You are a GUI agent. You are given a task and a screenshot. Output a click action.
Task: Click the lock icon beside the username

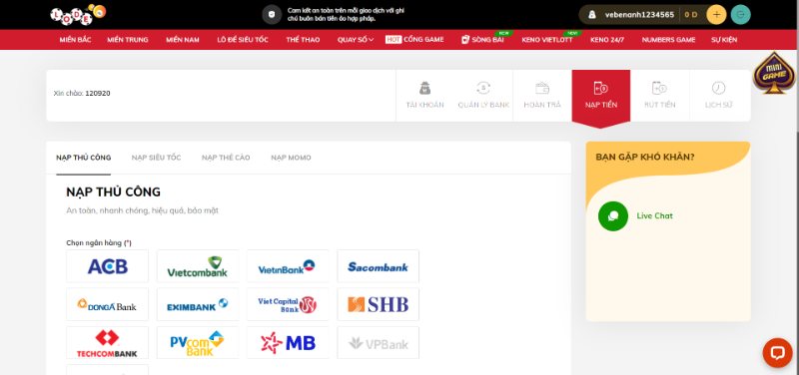tap(591, 15)
